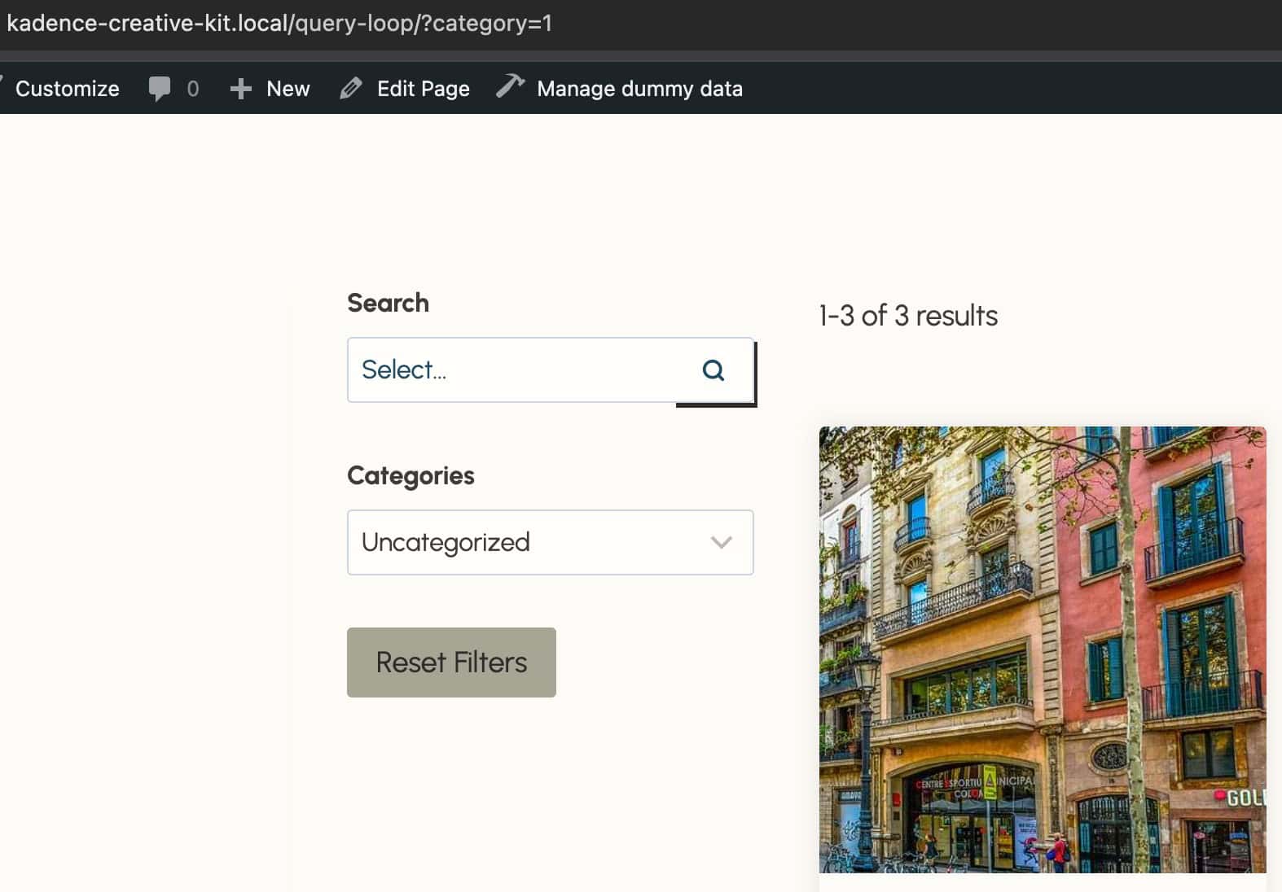
Task: Open Customize in the admin bar
Action: 67,89
